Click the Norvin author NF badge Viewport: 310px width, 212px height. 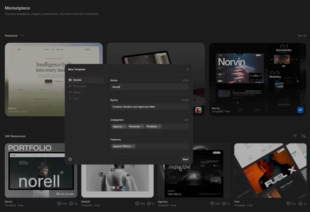(x=300, y=110)
